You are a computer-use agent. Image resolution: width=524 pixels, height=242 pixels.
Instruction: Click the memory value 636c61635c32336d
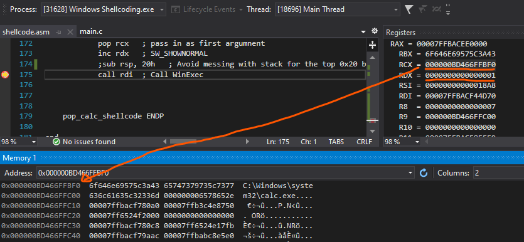[124, 196]
